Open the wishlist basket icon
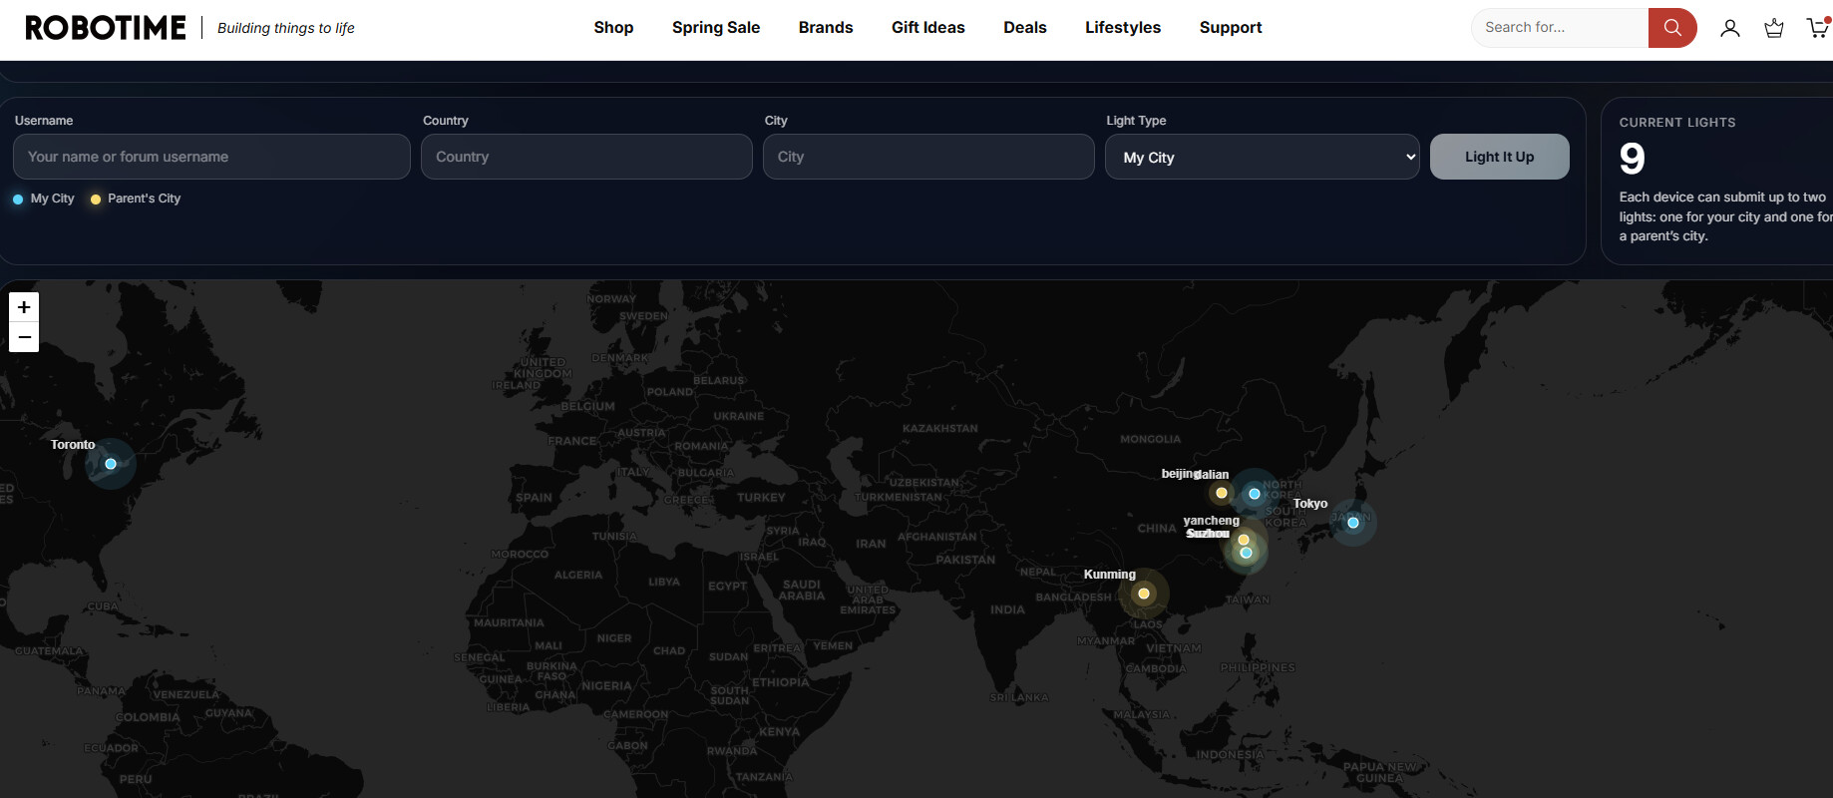1833x798 pixels. 1774,28
